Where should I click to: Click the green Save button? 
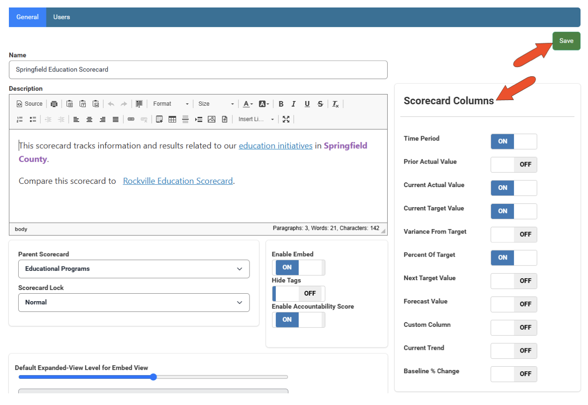pos(566,41)
